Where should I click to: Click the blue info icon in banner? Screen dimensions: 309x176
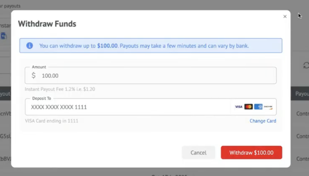30,46
